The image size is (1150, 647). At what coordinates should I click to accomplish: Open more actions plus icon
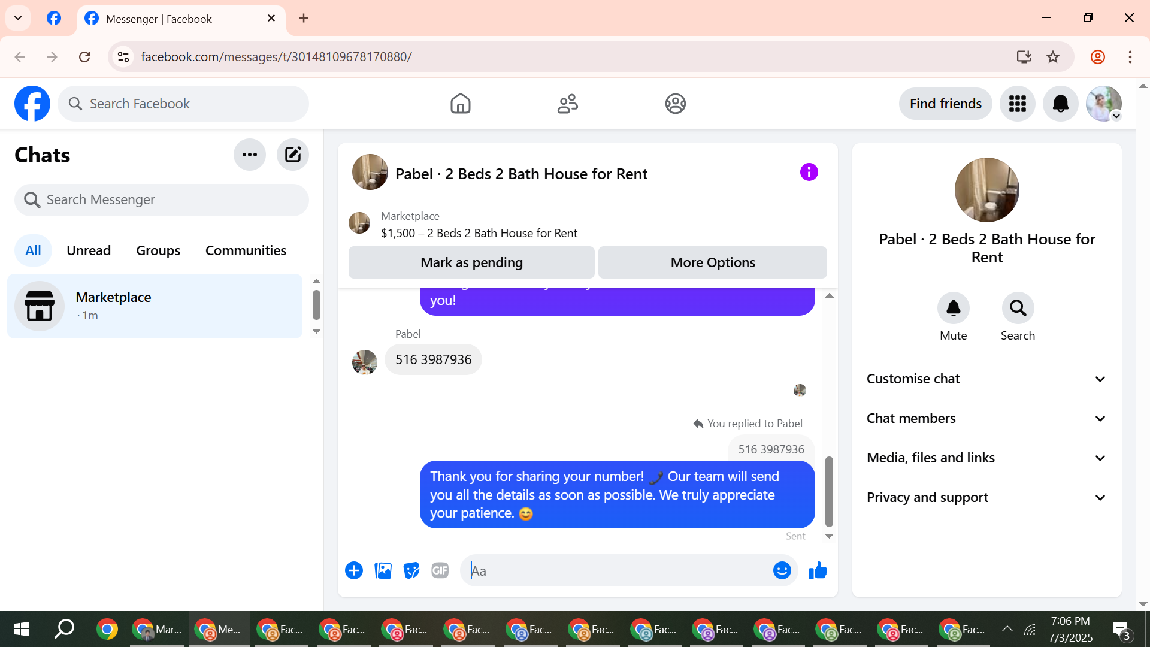click(354, 571)
